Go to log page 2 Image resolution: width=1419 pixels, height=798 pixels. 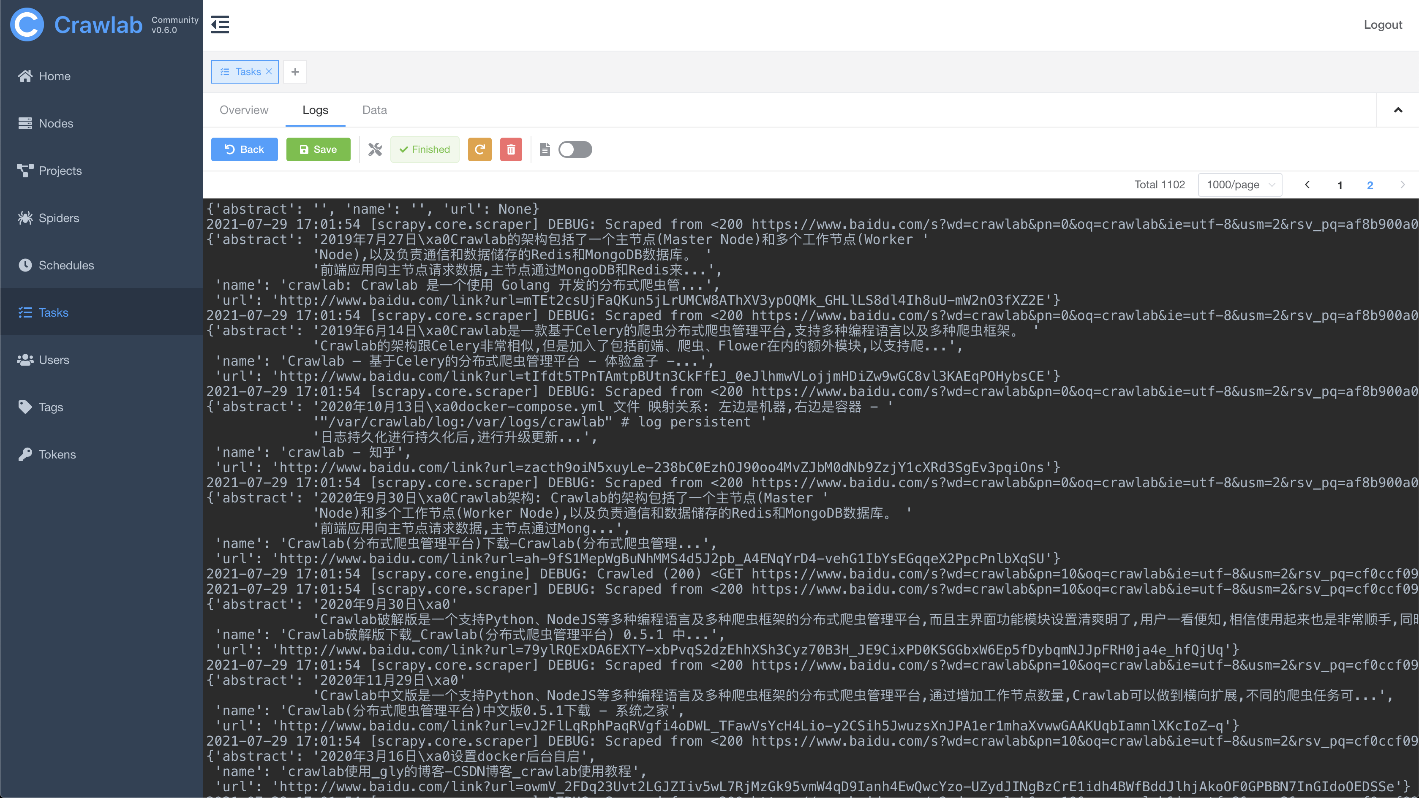pos(1370,185)
